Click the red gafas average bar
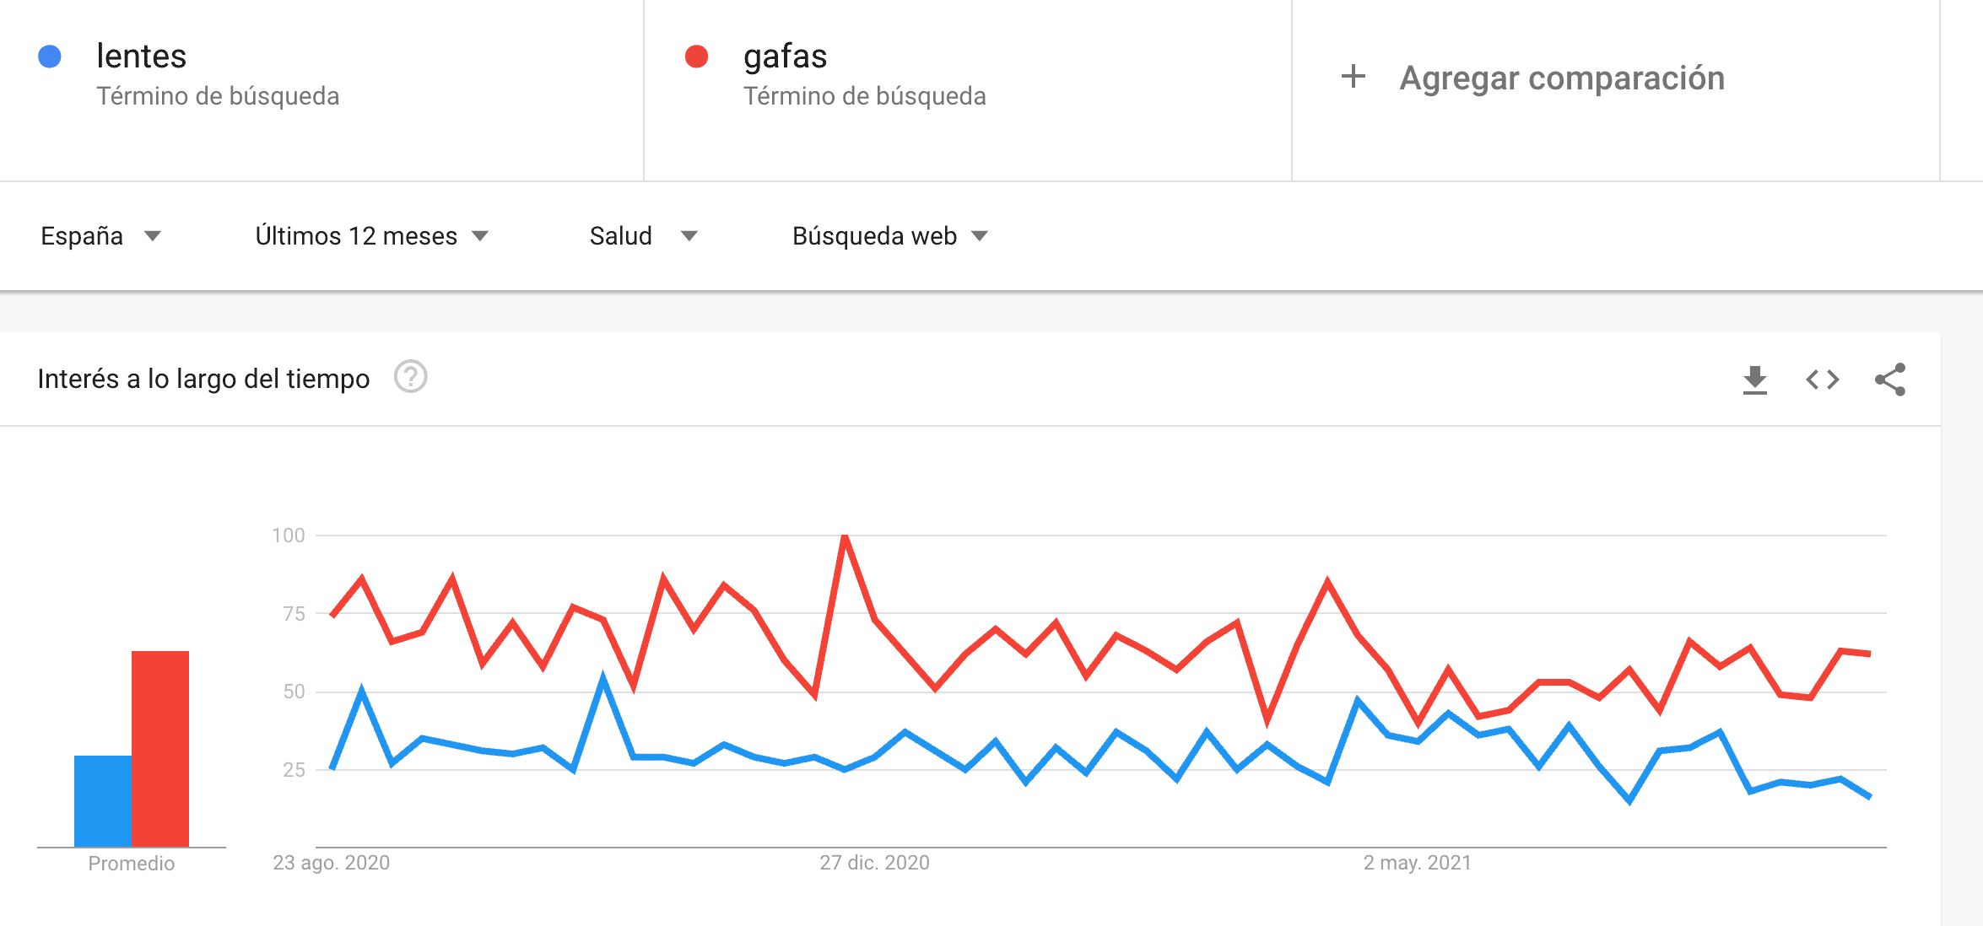The width and height of the screenshot is (1983, 926). 160,747
